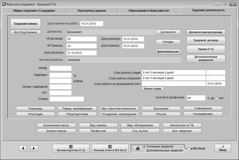Select Основные сведения radio option
The image size is (239, 160).
(144, 146)
